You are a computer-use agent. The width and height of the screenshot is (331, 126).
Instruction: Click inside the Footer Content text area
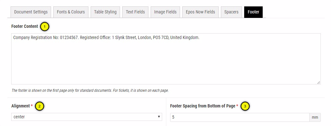[x=166, y=59]
